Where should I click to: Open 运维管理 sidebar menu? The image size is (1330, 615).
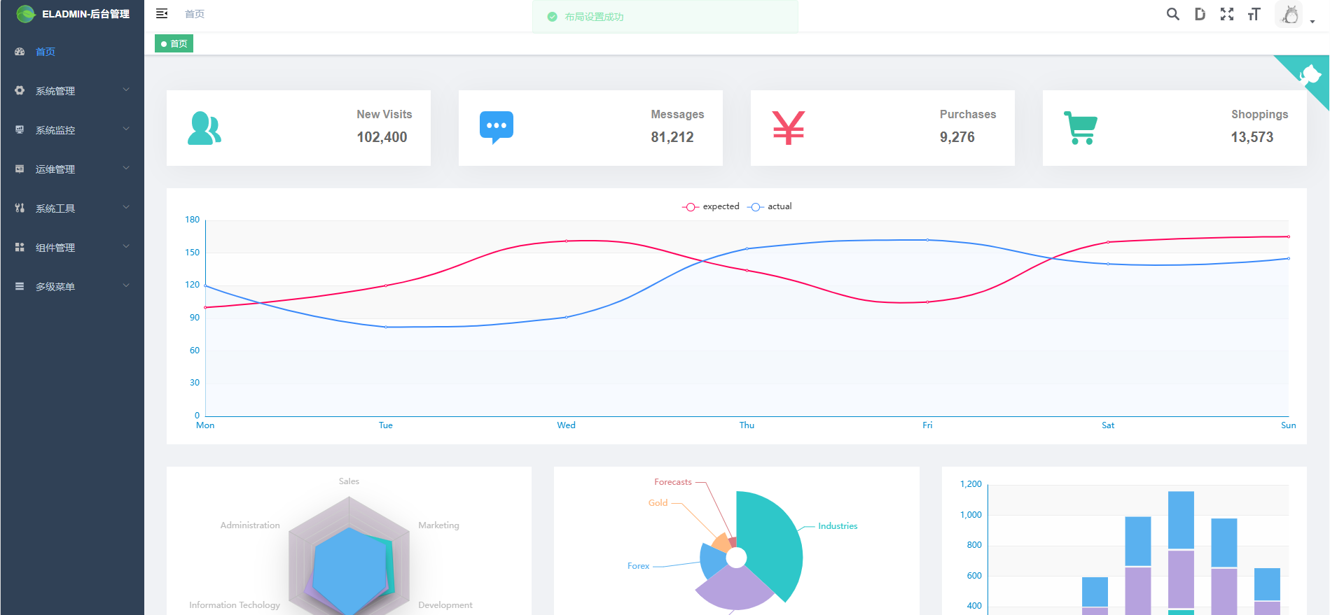[72, 169]
